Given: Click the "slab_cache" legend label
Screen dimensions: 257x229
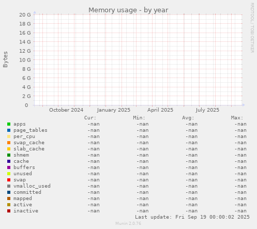Looking at the screenshot, I should click(29, 149).
